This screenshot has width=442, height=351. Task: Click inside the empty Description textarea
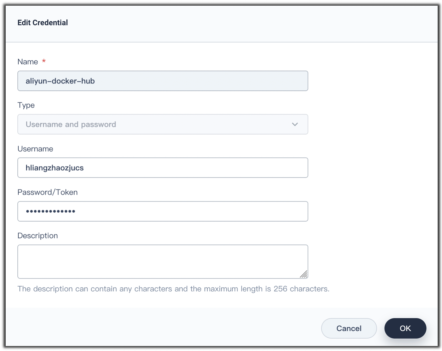163,262
